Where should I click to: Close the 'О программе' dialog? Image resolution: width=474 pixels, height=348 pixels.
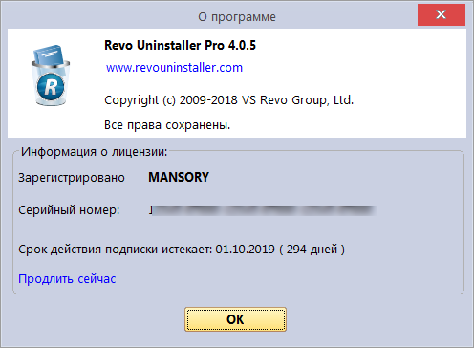tap(442, 14)
